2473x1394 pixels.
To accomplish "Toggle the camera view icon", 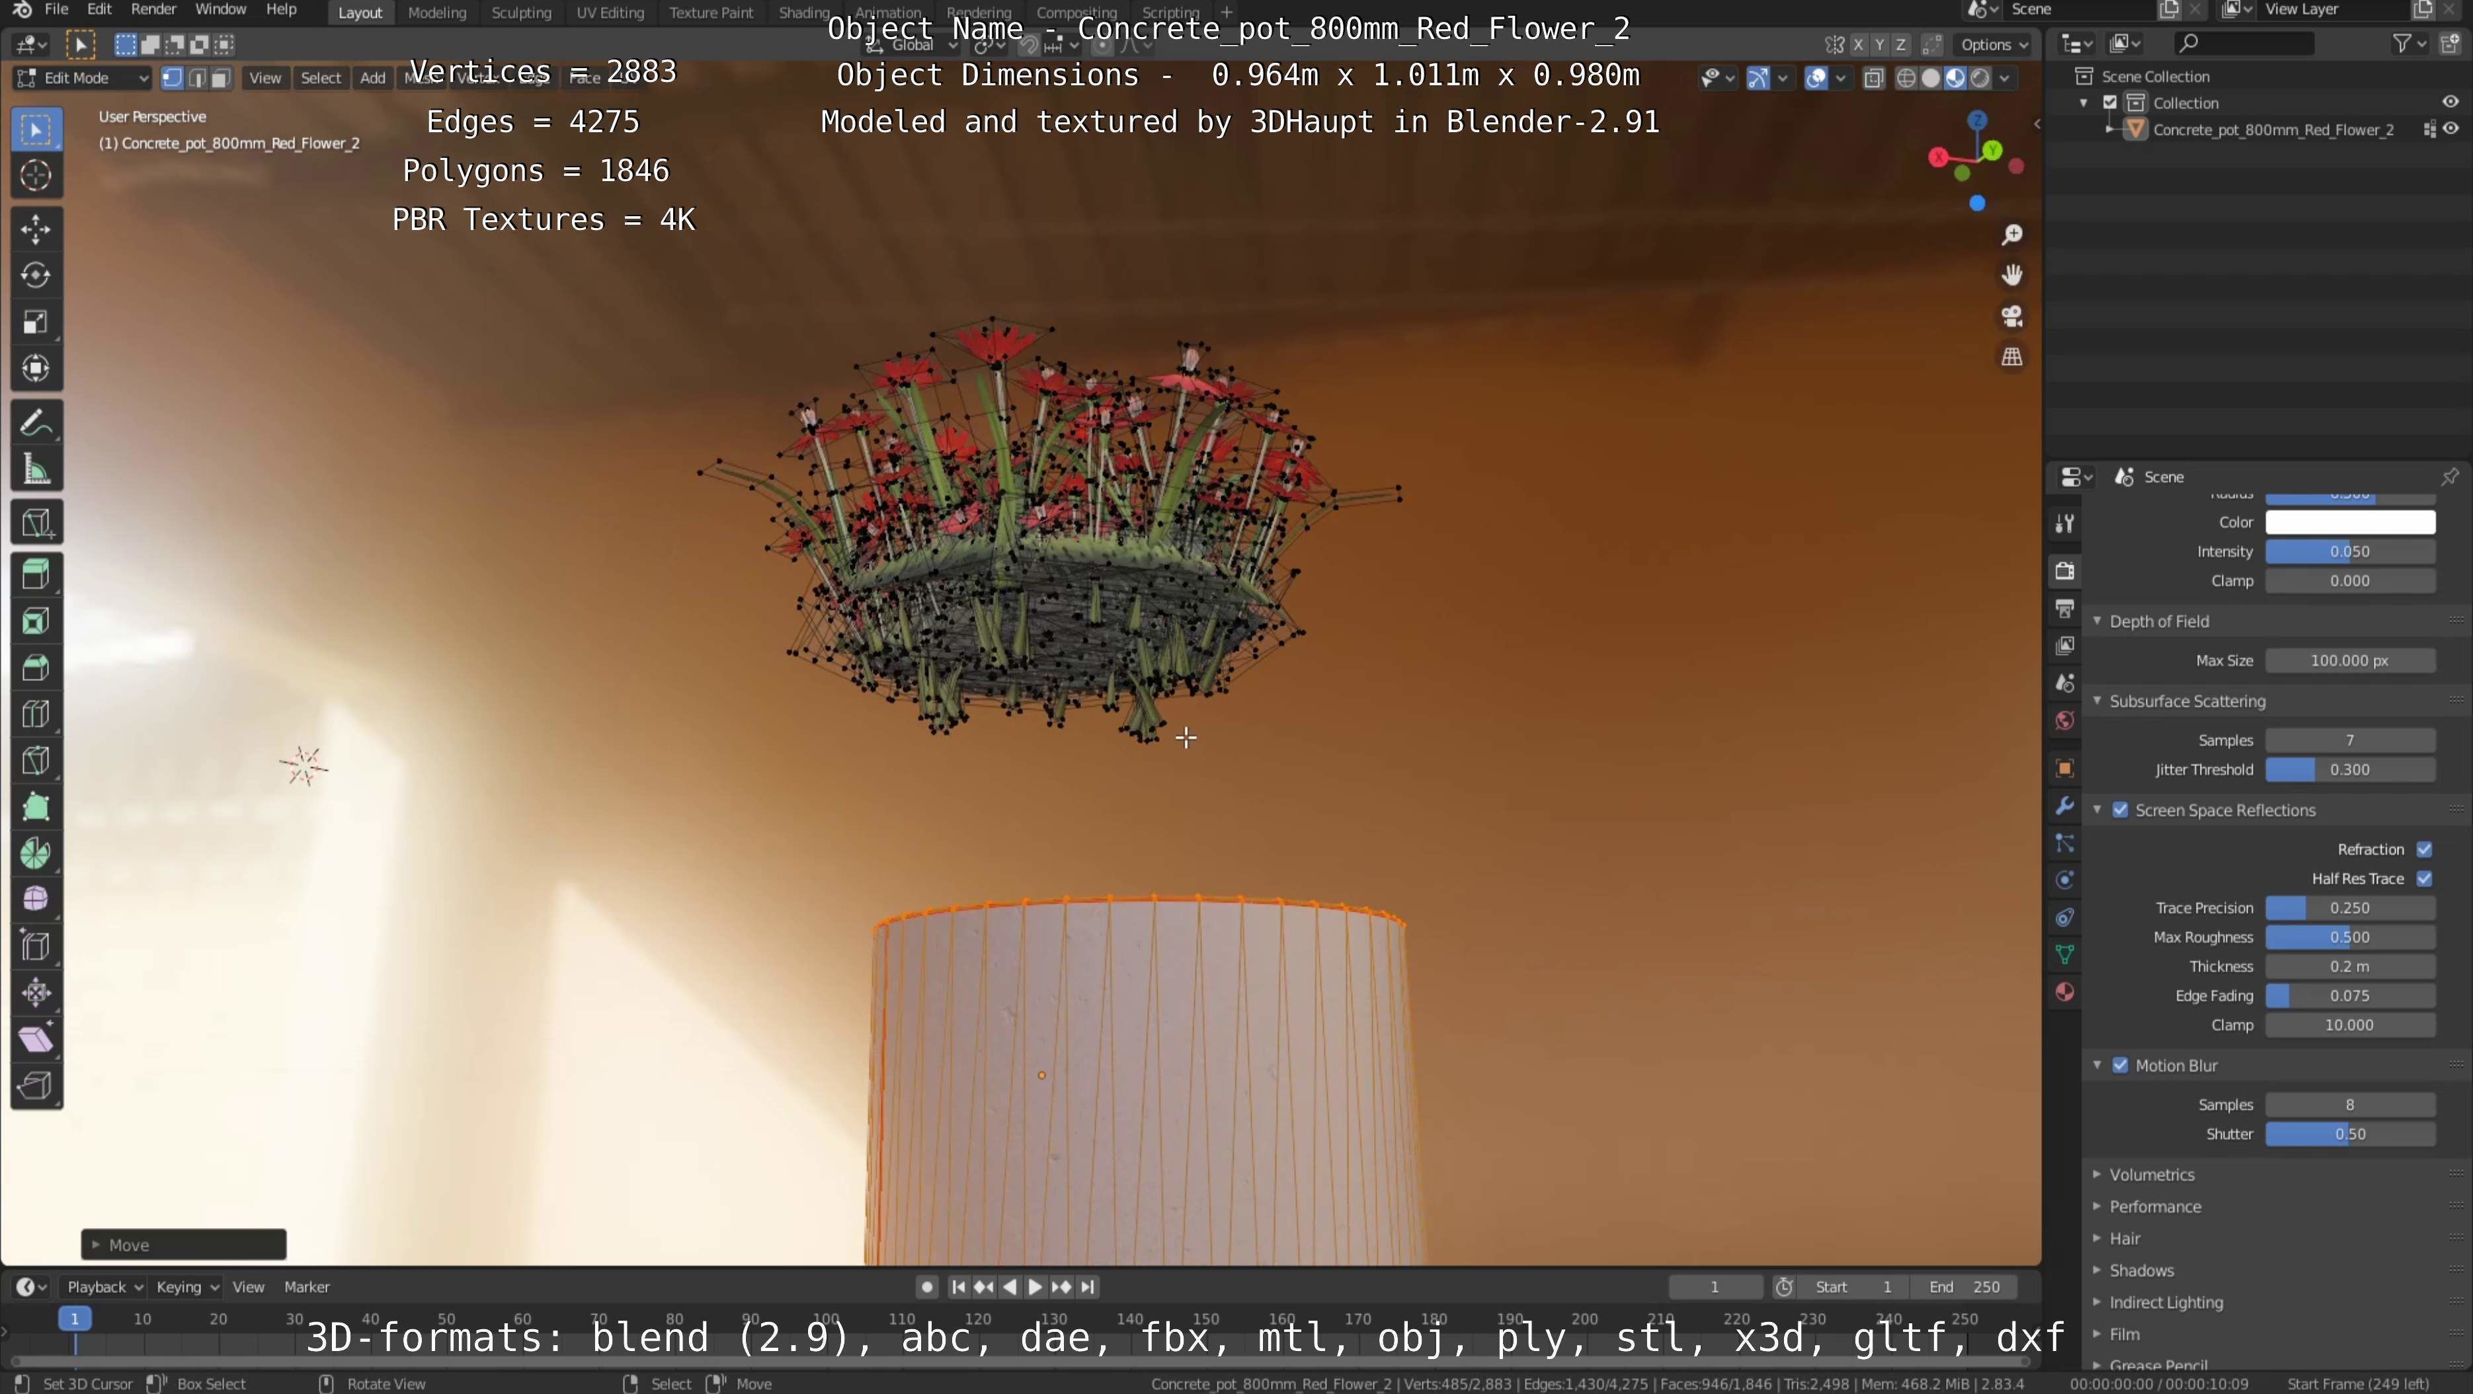I will [x=2012, y=317].
